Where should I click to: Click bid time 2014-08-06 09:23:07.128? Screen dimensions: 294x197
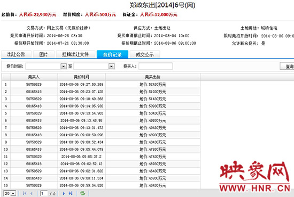[x=81, y=92]
